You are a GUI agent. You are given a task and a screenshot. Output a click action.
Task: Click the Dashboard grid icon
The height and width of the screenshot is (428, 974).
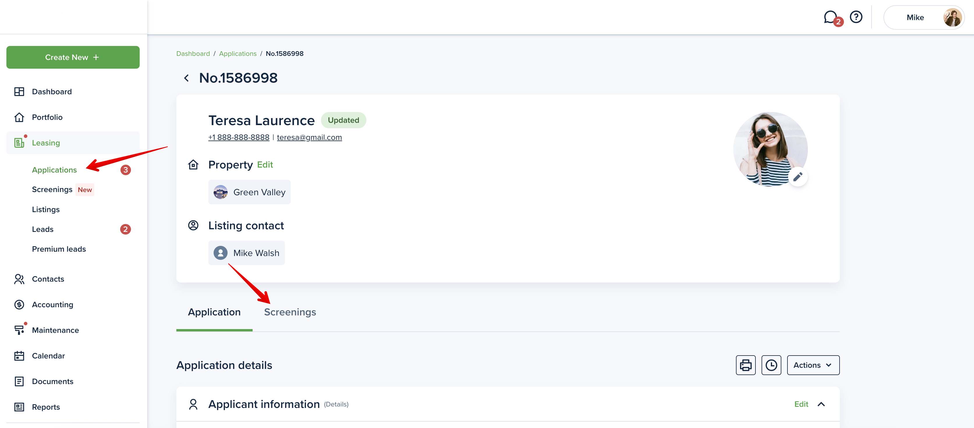click(x=19, y=91)
